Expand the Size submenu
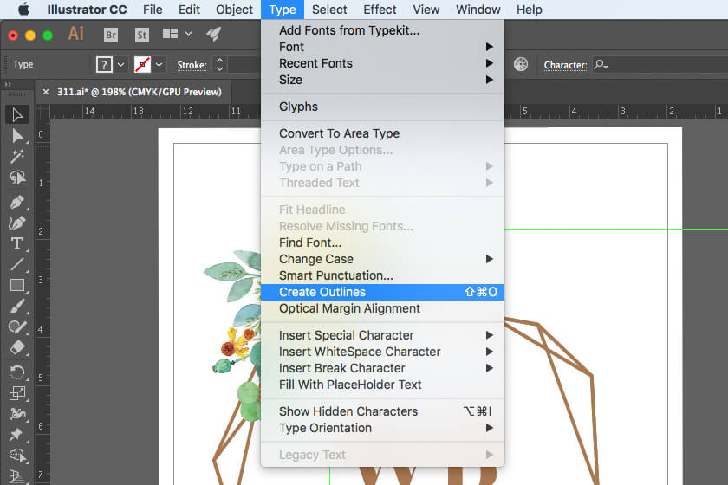 382,80
